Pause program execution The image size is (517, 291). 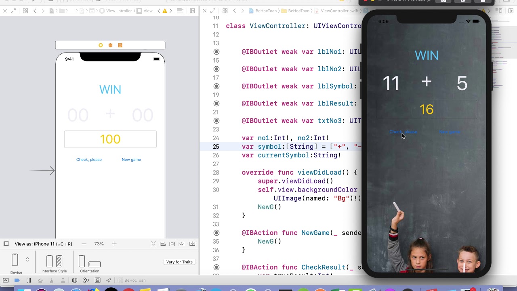click(x=29, y=280)
